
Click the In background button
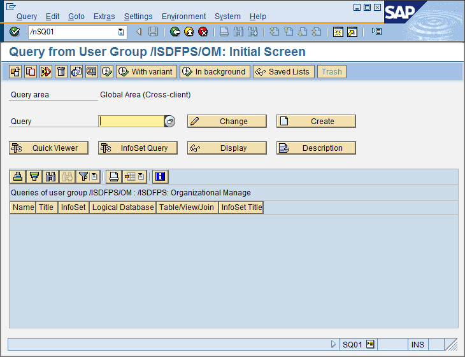click(215, 72)
